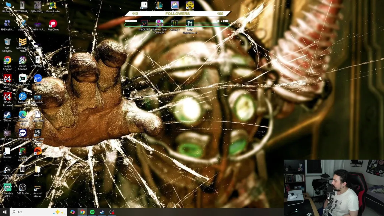Screen dimensions: 384x216
Task: Open Battle.net launcher icon
Action: point(22,98)
